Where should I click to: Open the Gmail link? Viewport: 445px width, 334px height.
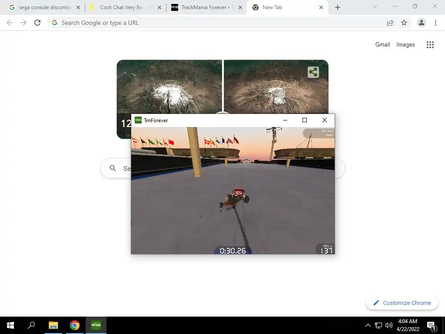[x=382, y=45]
